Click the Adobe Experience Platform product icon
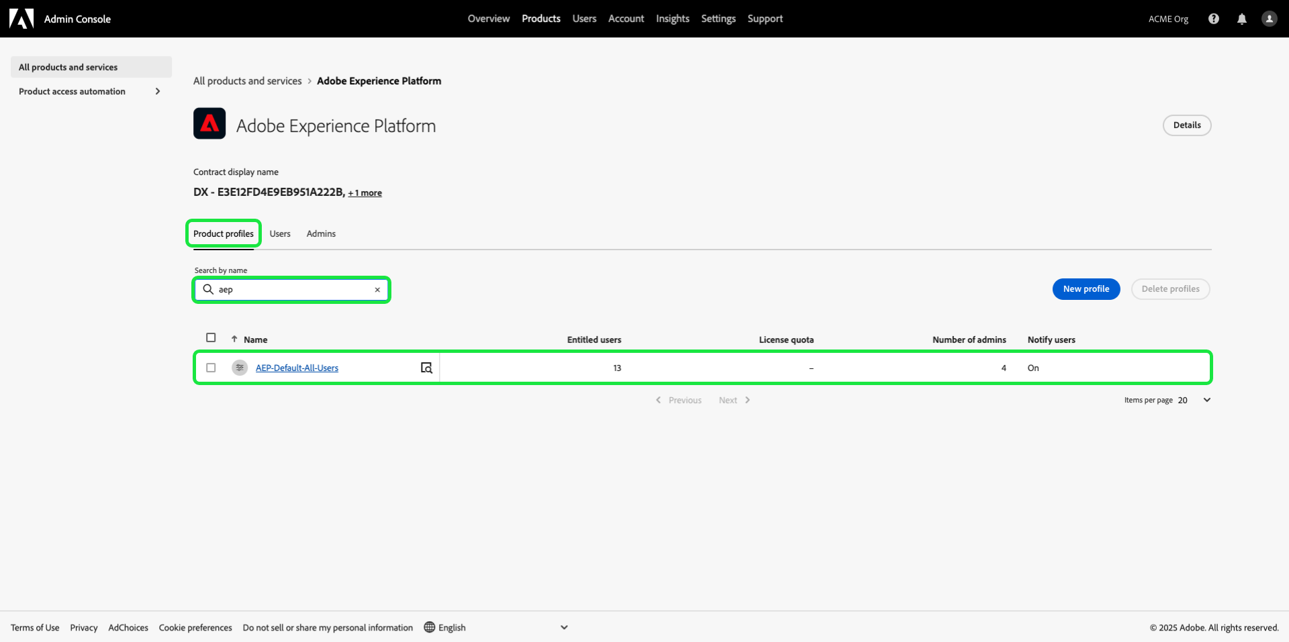Image resolution: width=1289 pixels, height=642 pixels. pos(209,123)
